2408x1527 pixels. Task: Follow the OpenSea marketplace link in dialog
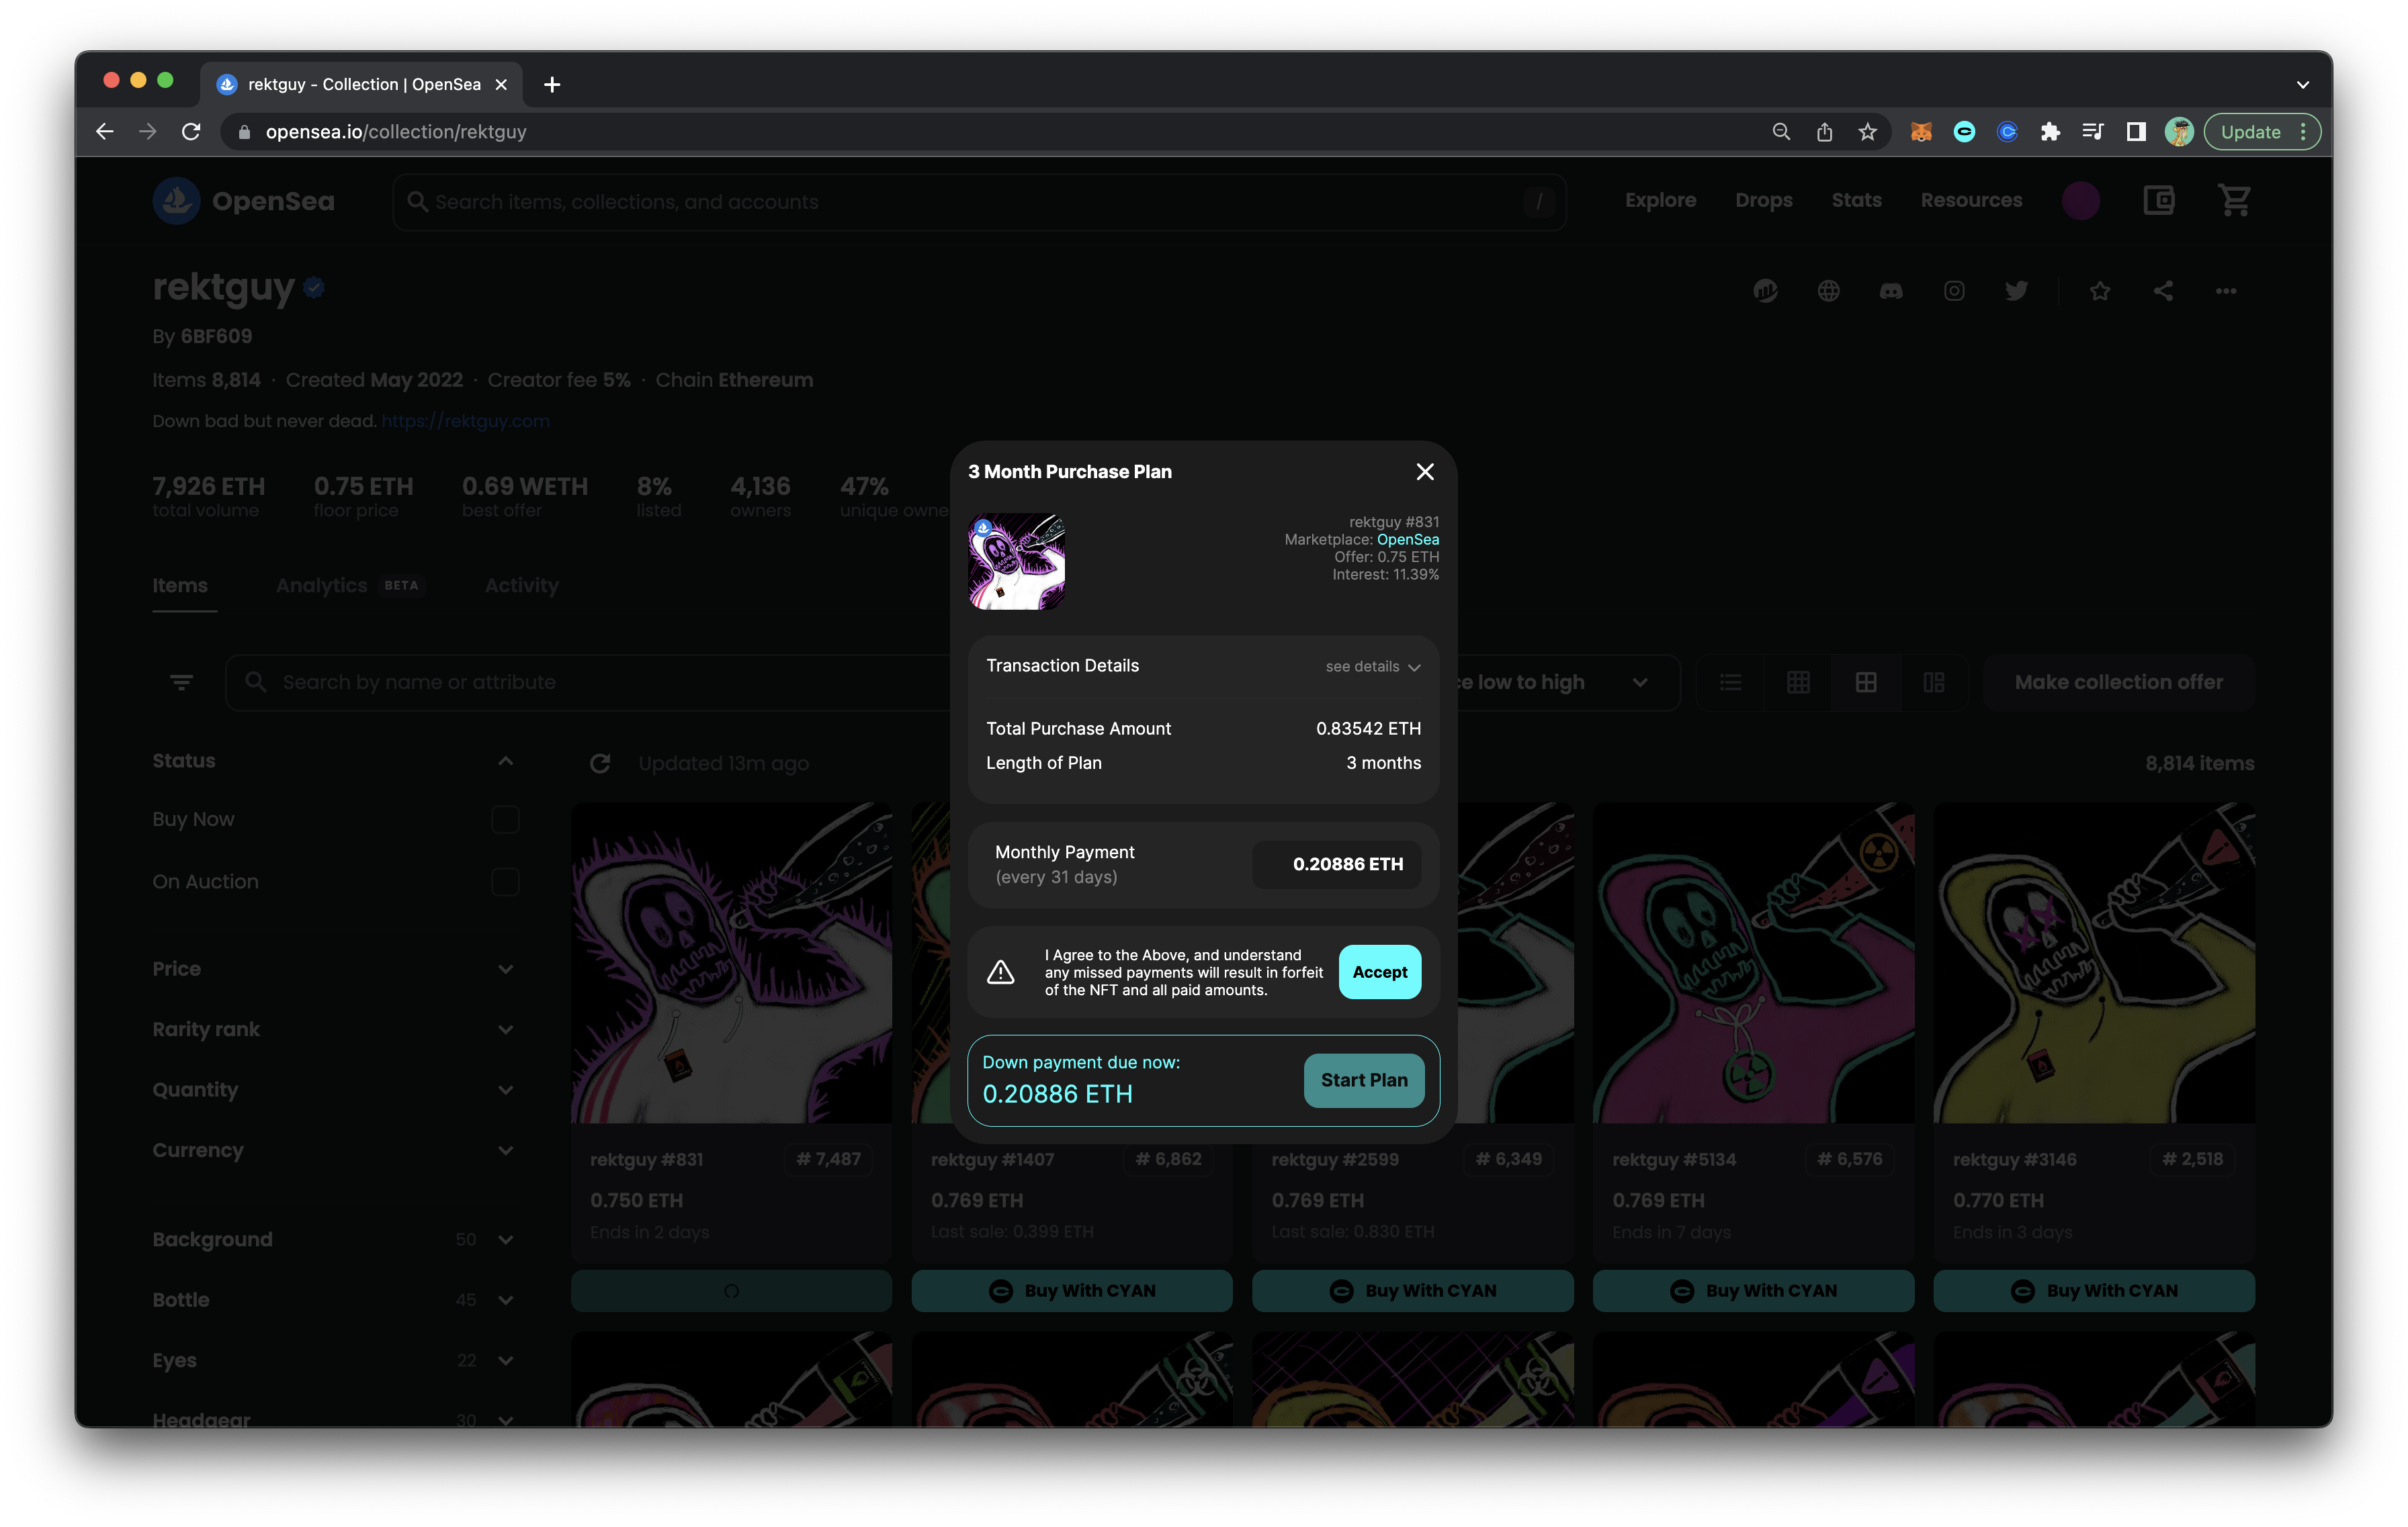(x=1407, y=540)
